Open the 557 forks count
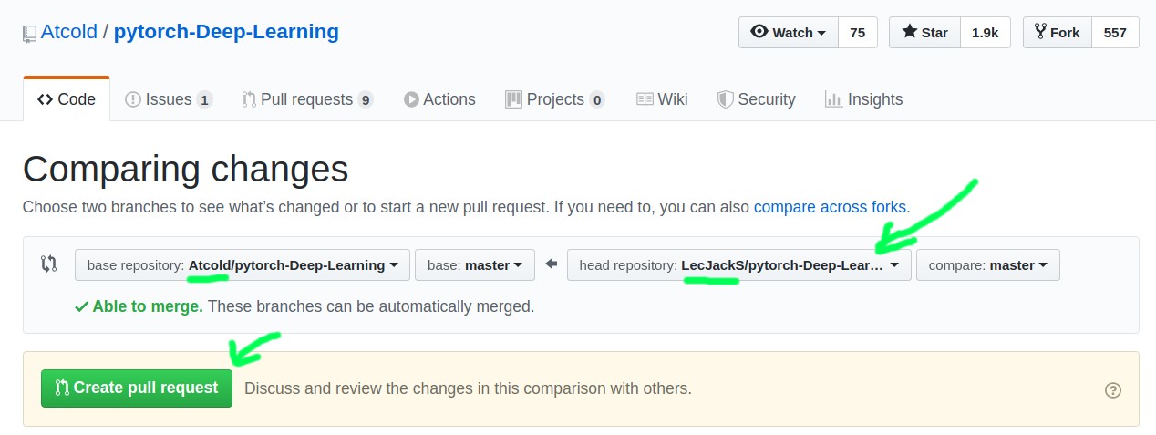The image size is (1156, 435). tap(1115, 33)
